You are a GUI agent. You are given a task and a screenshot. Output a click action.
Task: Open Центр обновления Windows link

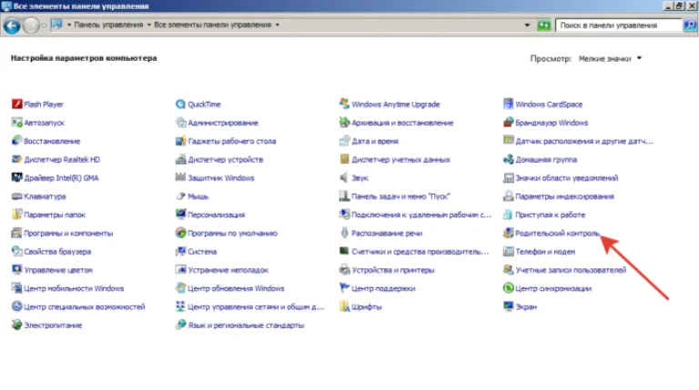pyautogui.click(x=236, y=288)
